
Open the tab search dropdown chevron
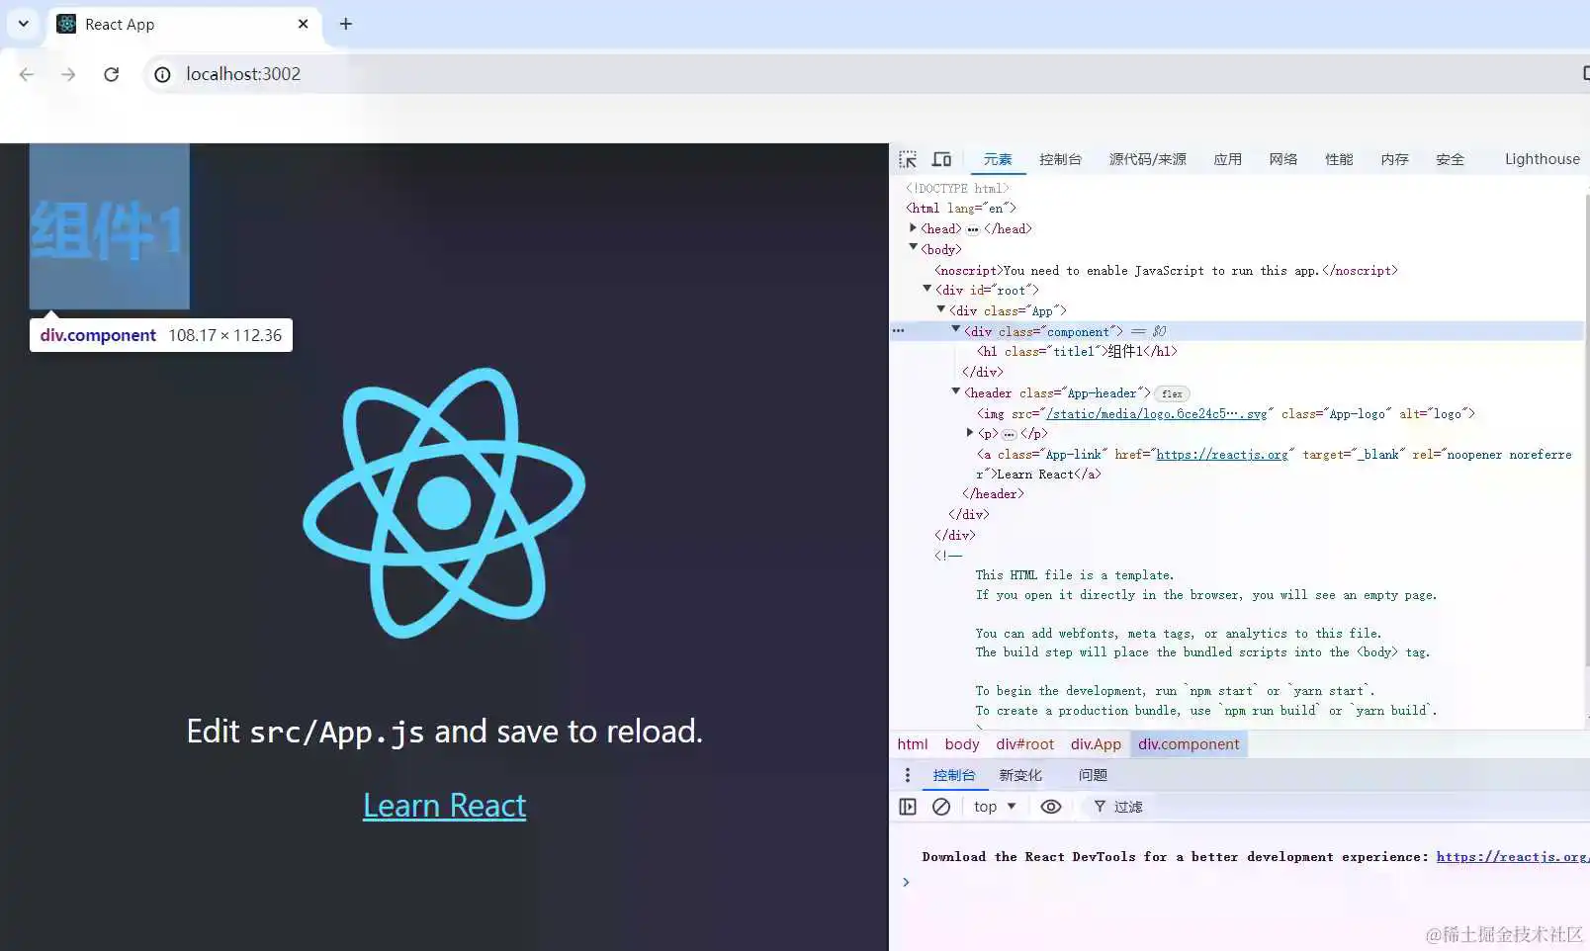[23, 24]
